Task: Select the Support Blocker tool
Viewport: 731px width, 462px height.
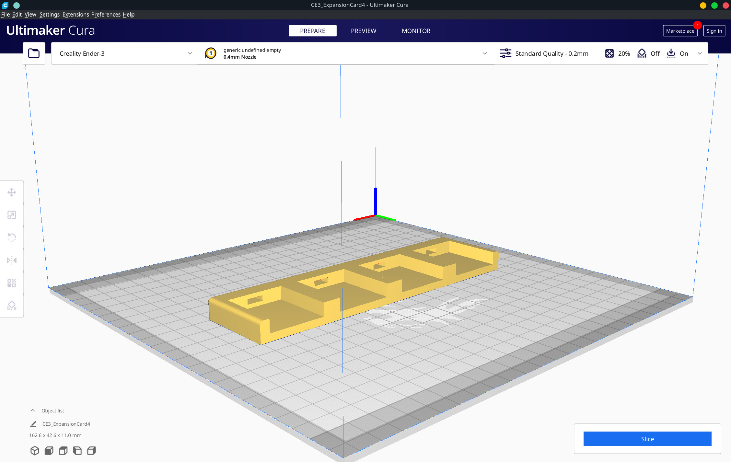Action: 12,306
